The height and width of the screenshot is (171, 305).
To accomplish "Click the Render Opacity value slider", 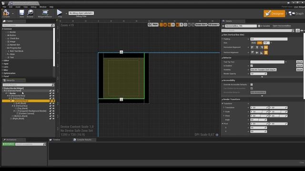I will [258, 74].
